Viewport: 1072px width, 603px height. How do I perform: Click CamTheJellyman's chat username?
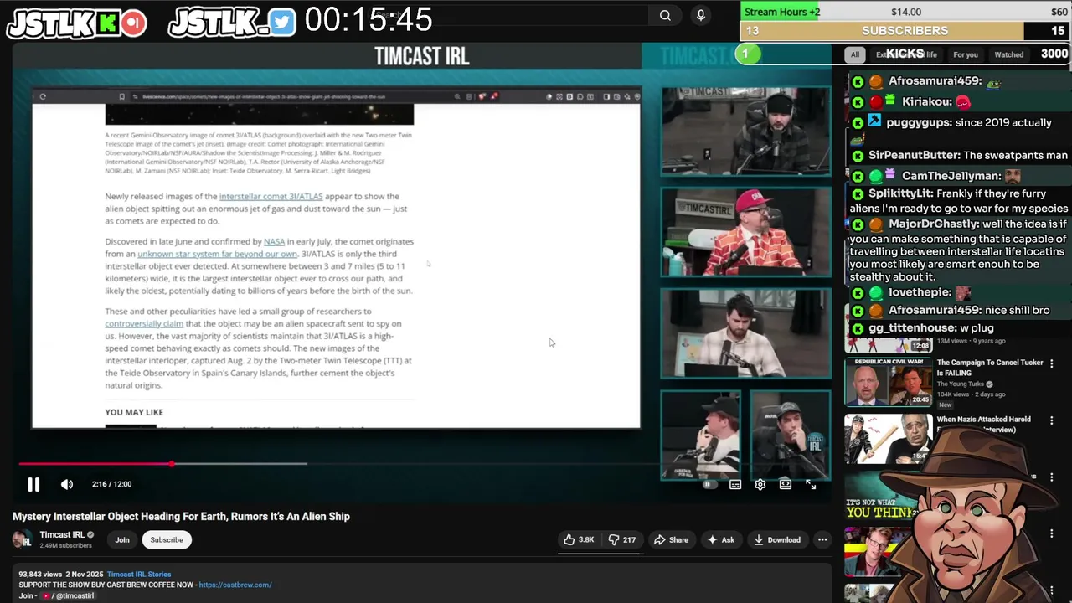(x=951, y=176)
